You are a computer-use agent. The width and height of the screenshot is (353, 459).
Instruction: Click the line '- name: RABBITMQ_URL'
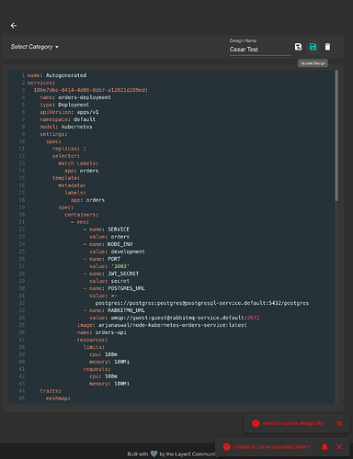114,310
